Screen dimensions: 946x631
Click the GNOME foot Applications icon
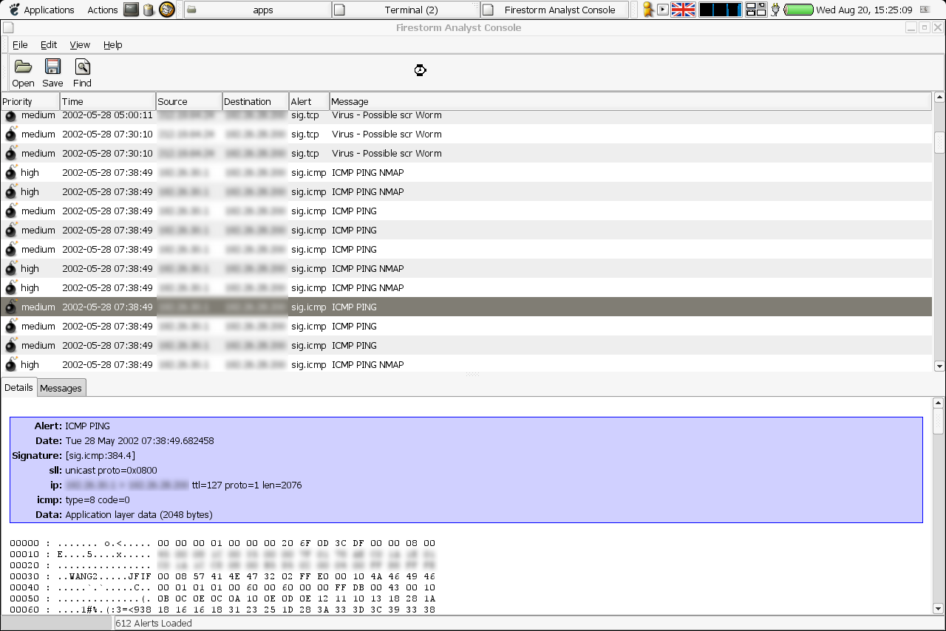pyautogui.click(x=14, y=10)
